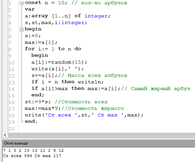Click the comment "кол-во арбузов"
The image size is (195, 162).
(x=104, y=3)
